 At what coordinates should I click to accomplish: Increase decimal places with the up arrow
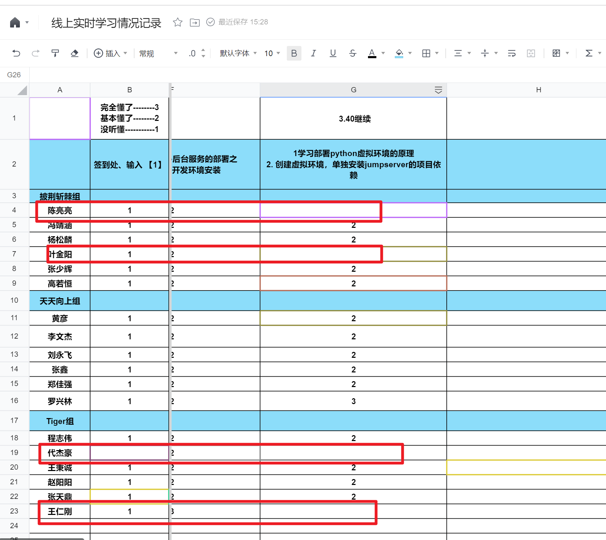[203, 51]
